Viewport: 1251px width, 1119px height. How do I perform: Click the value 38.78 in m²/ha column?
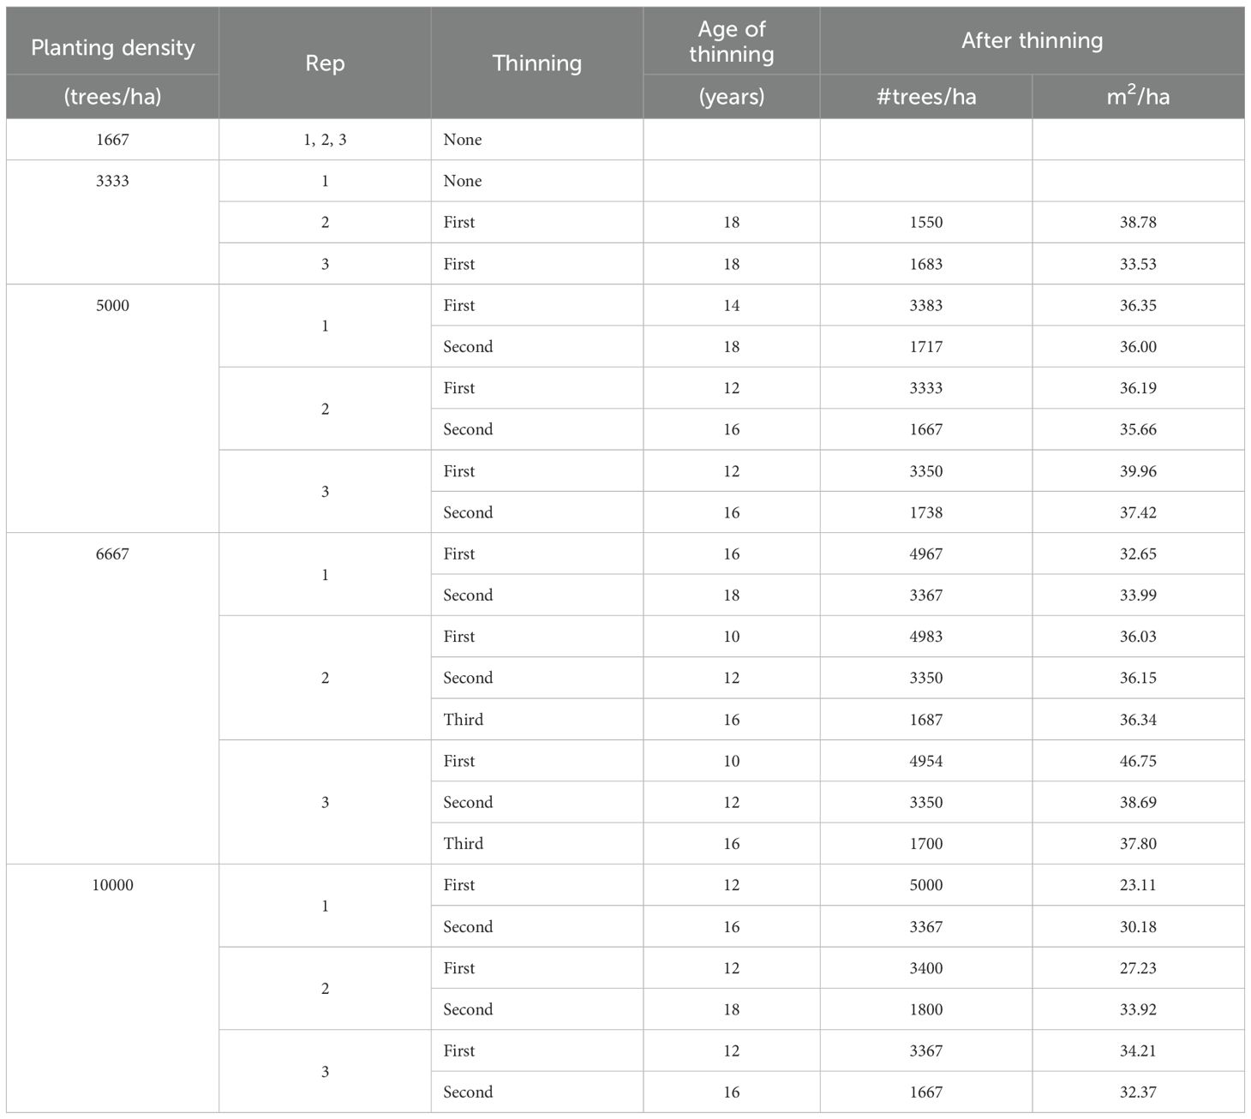tap(1137, 222)
